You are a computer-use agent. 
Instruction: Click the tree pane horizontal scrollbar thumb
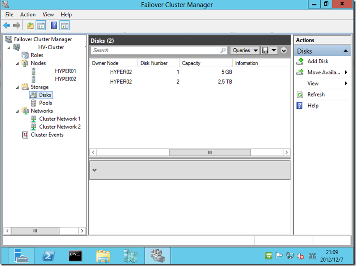tap(35, 231)
